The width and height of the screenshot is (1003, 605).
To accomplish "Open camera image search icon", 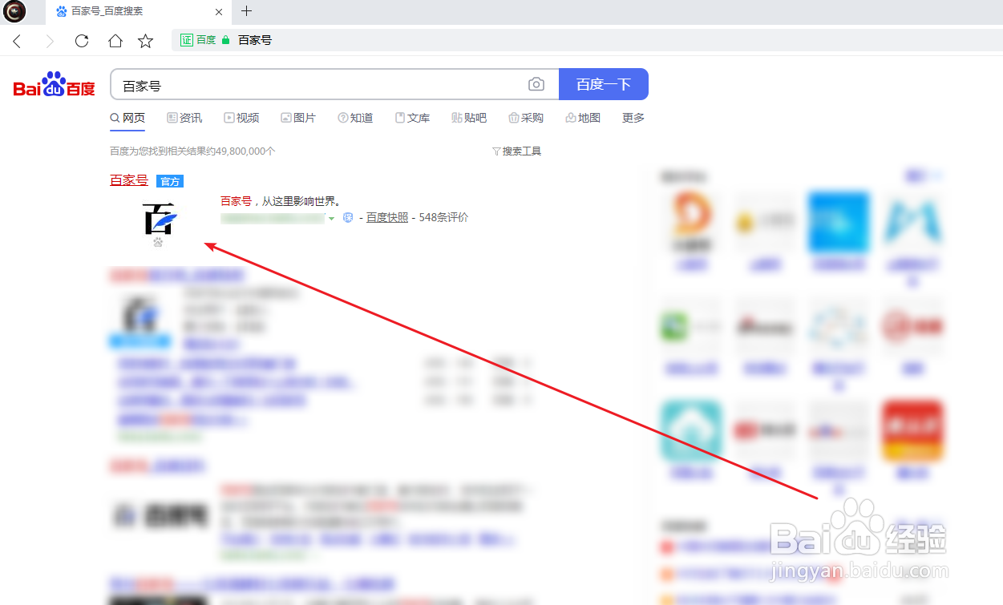I will pos(536,84).
